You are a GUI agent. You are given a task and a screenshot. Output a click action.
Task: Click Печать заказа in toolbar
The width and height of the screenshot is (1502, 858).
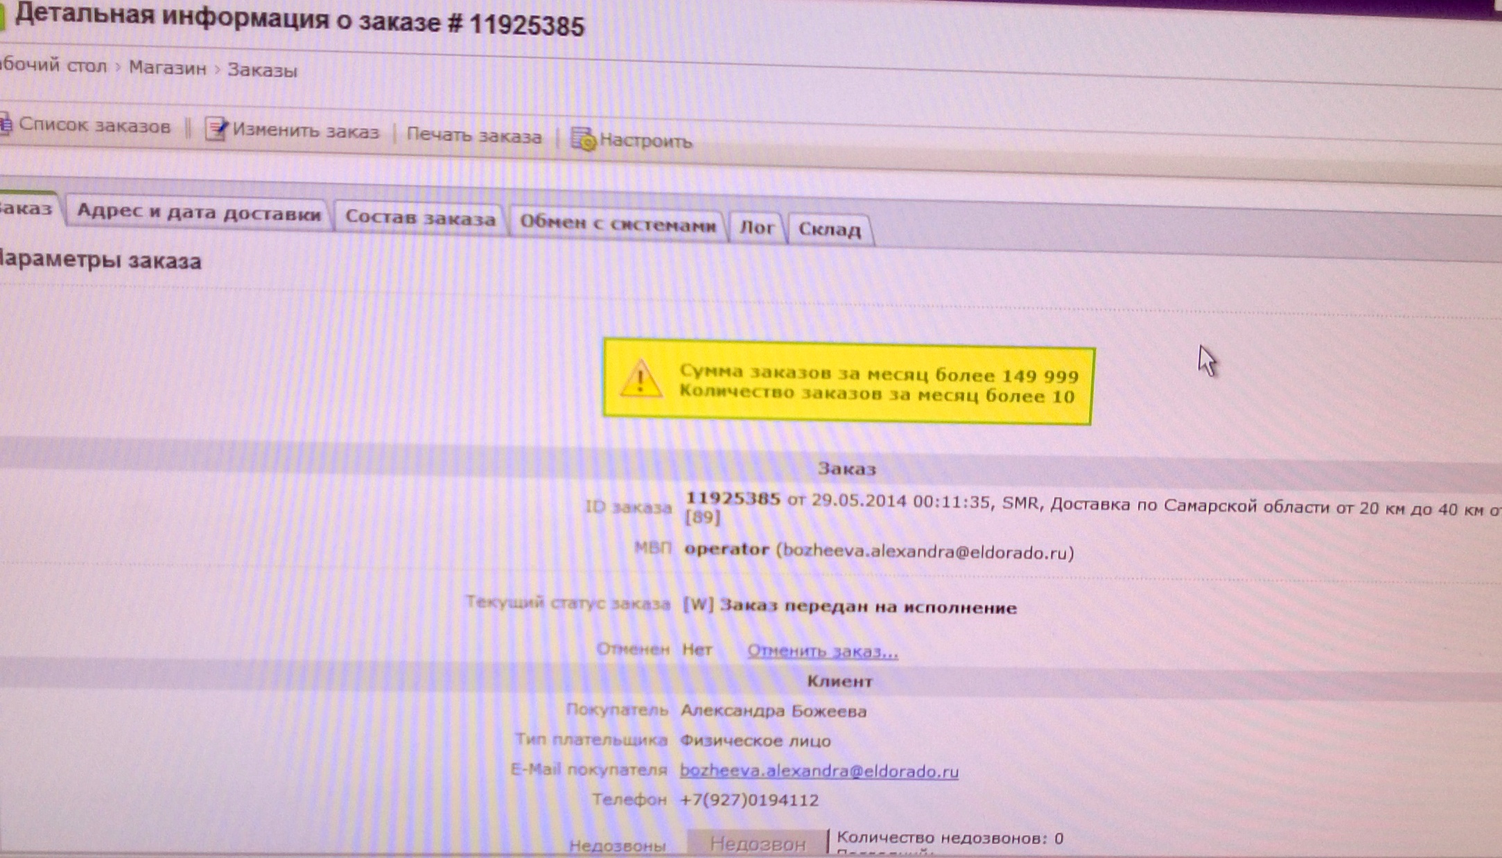pyautogui.click(x=473, y=136)
